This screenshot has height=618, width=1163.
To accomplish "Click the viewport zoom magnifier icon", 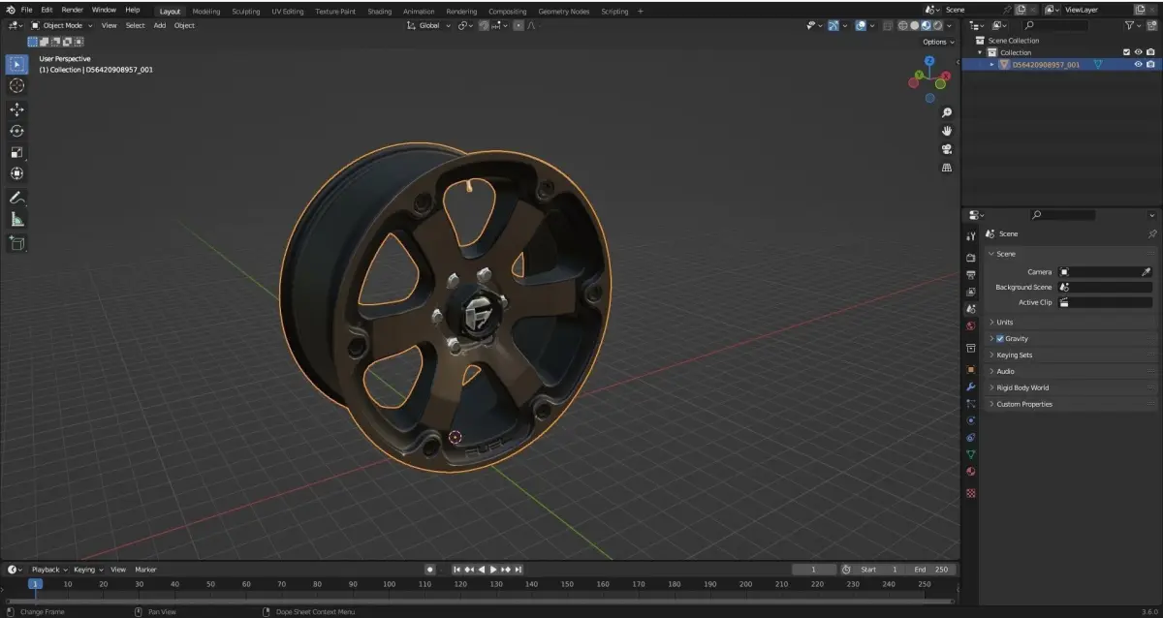I will click(x=947, y=112).
